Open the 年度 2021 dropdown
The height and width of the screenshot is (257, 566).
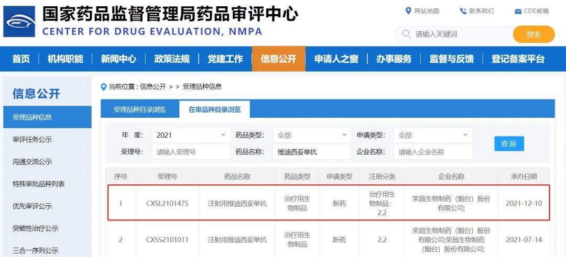191,135
